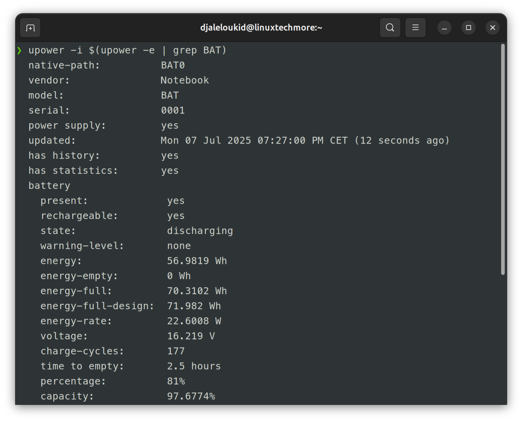This screenshot has height=422, width=522.
Task: Click the charge-cycles value 177
Action: pyautogui.click(x=176, y=351)
